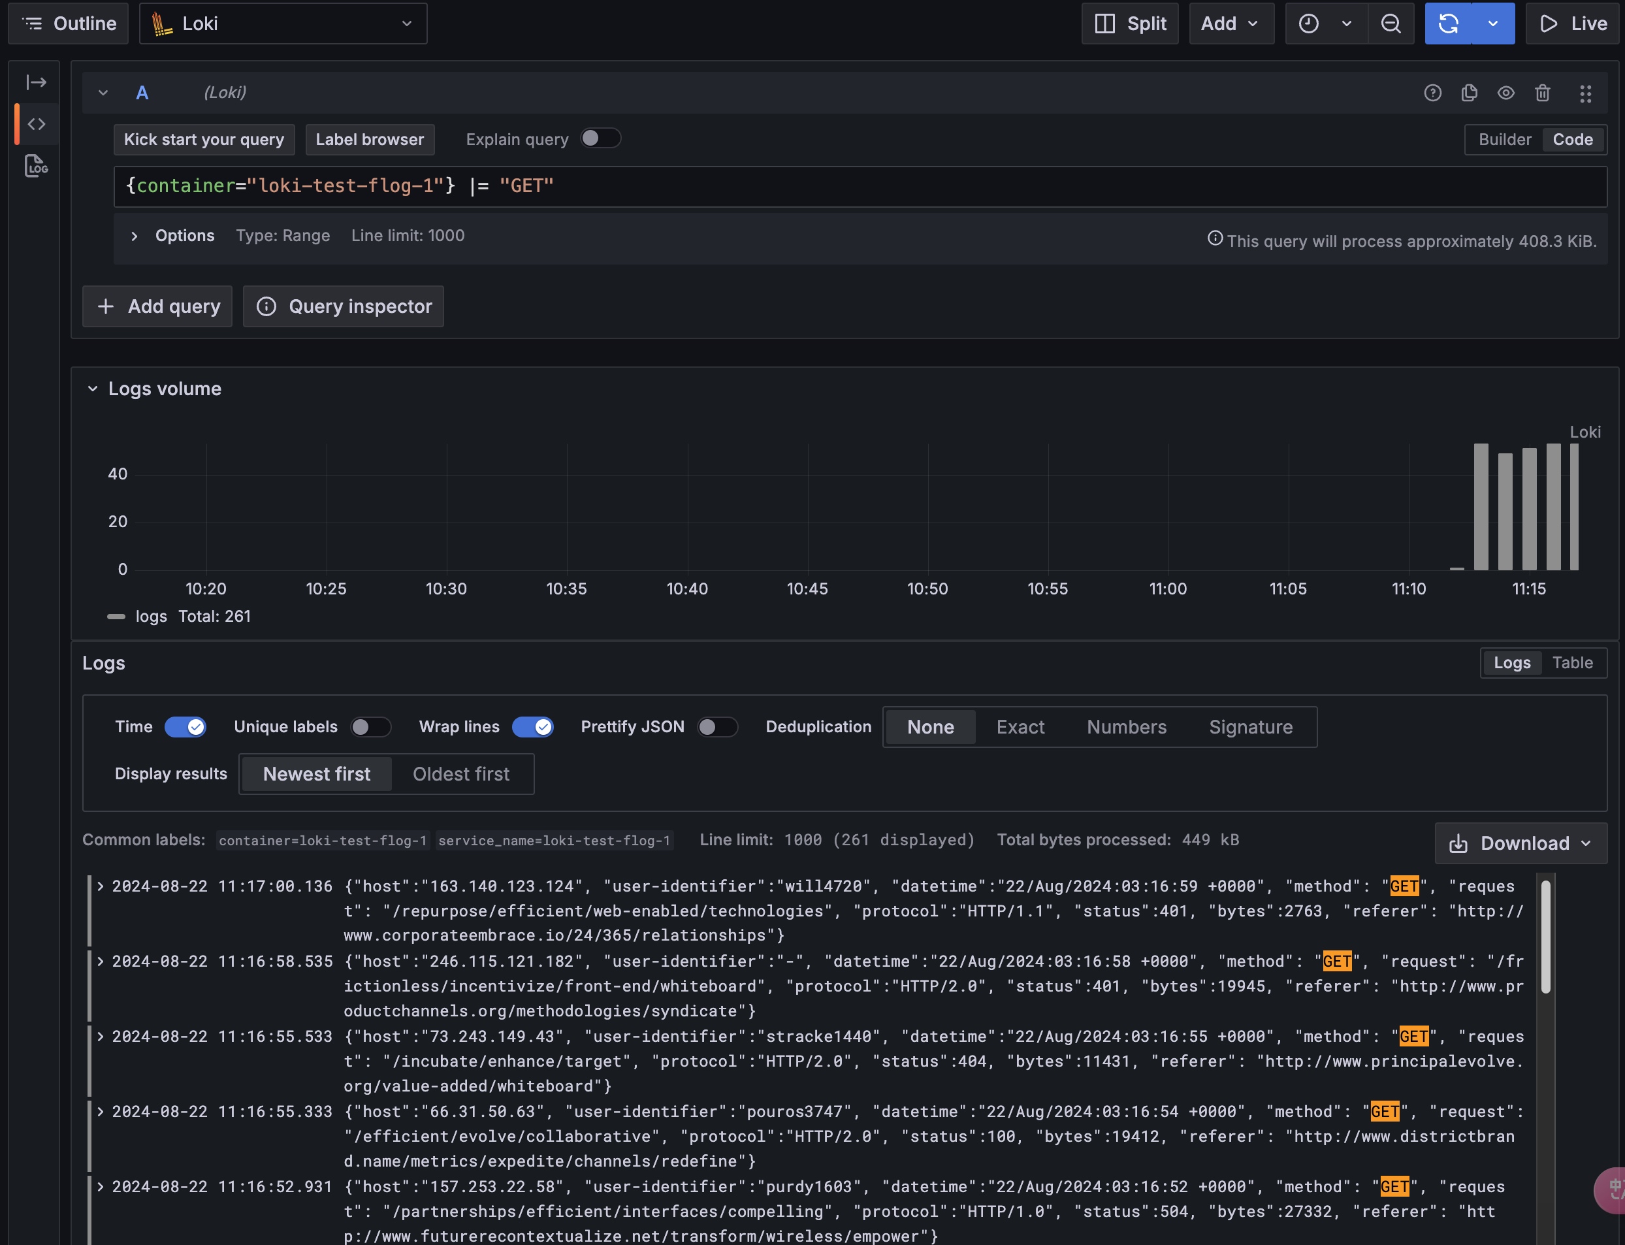Expand the query Options section

click(134, 236)
